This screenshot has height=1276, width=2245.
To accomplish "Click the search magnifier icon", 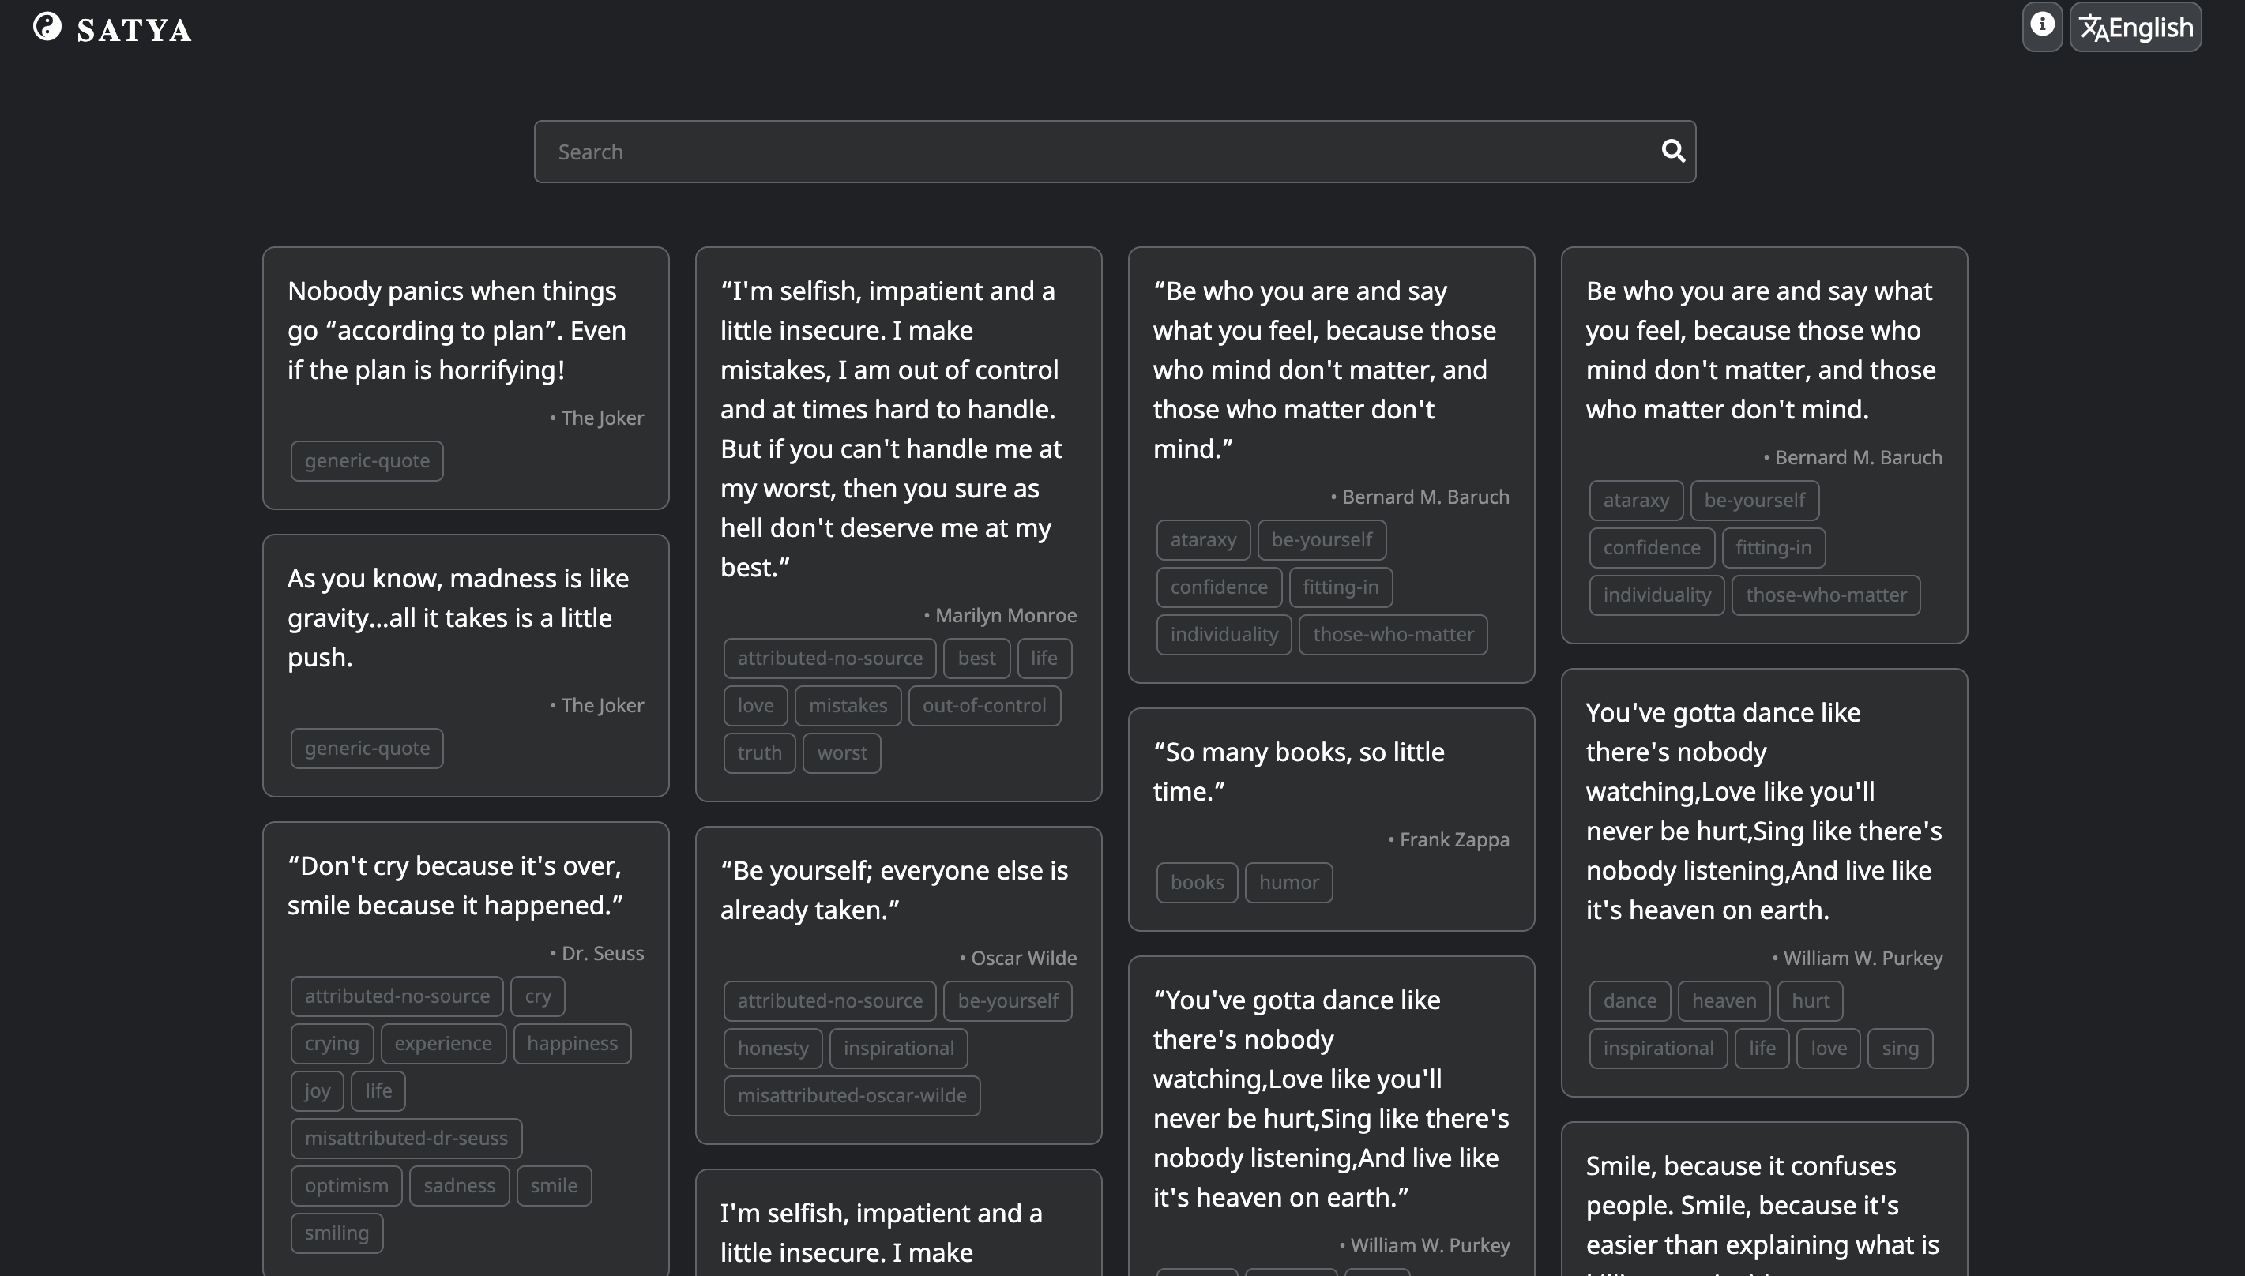I will (1673, 151).
